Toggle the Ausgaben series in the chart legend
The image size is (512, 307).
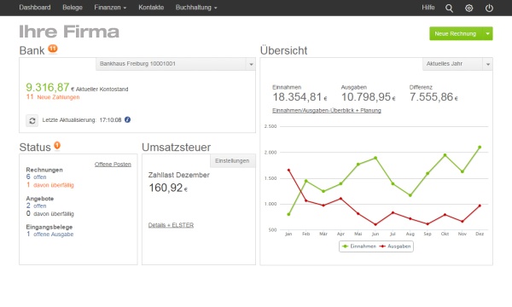coord(395,246)
